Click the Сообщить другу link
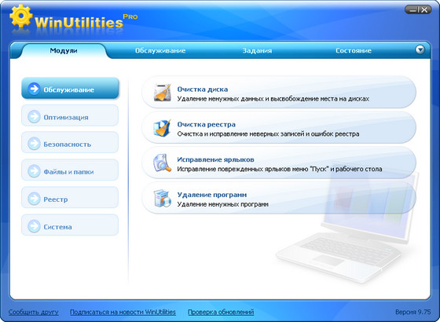440x322 pixels. (33, 312)
